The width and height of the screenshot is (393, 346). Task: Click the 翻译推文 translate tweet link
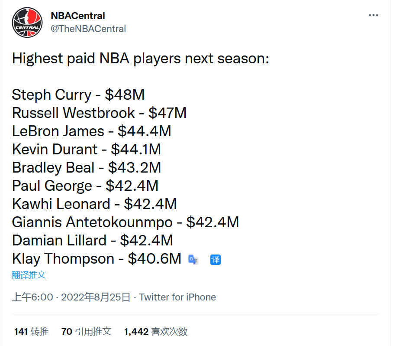coord(29,275)
